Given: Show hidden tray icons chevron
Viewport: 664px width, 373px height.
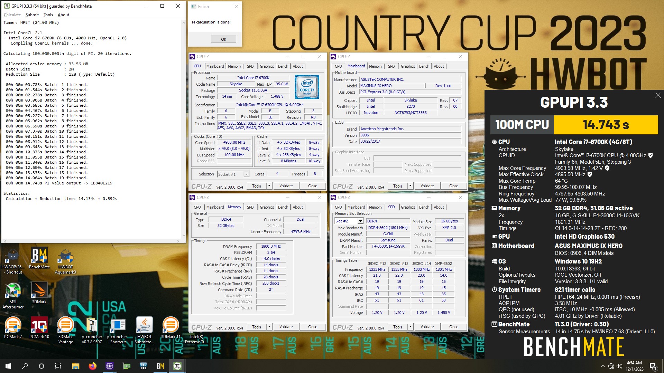Looking at the screenshot, I should pos(603,366).
